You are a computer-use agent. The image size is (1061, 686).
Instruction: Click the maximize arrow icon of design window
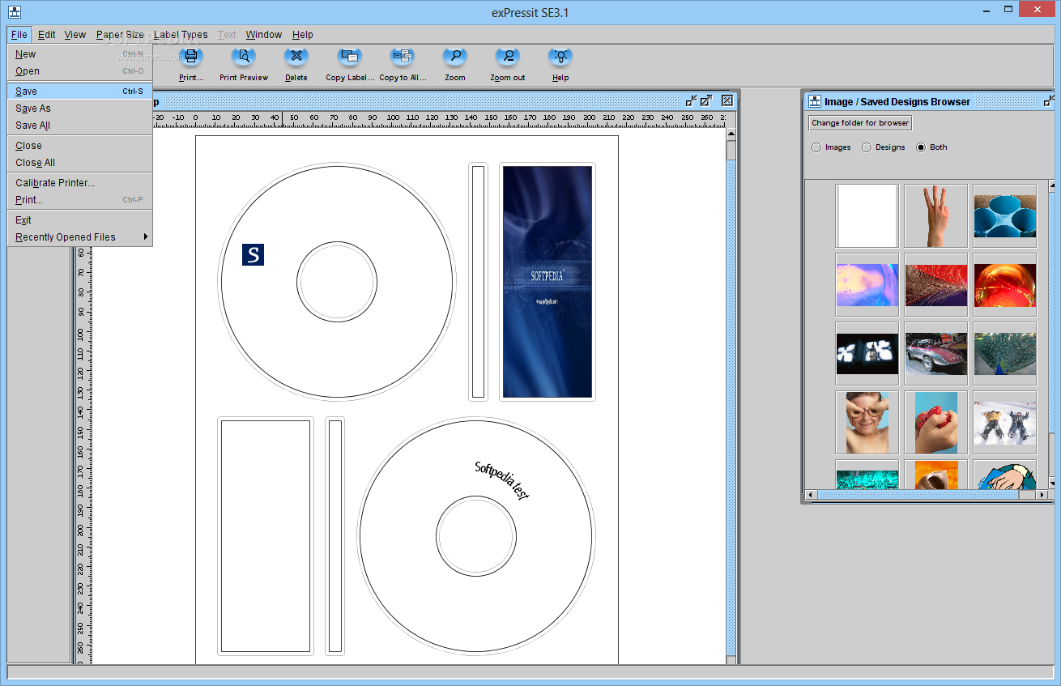point(706,100)
